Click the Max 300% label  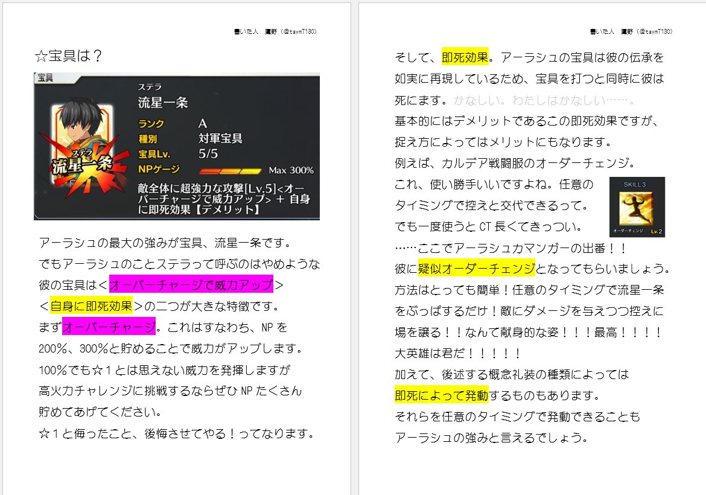tap(291, 170)
